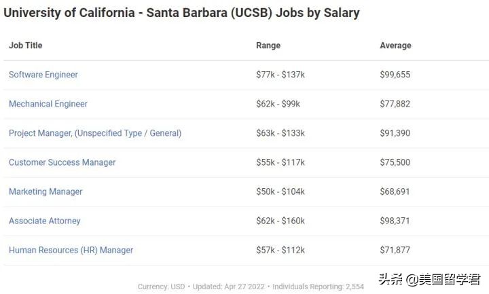
Task: Open Project Manager (Unspecified Type / General) link
Action: point(95,133)
